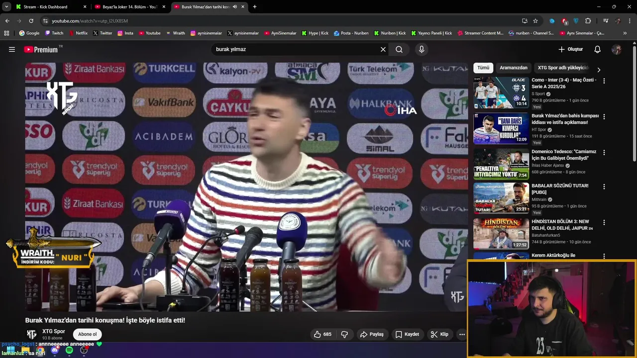637x358 pixels.
Task: Clear the search box with the X icon
Action: click(383, 49)
